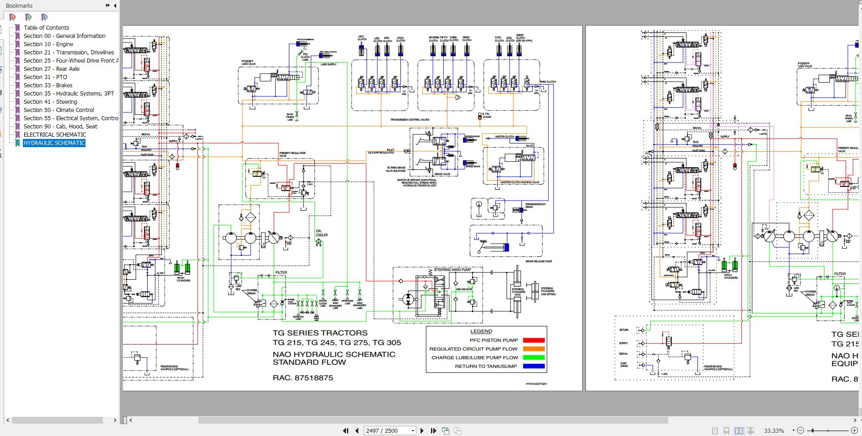Open Table of Contents bookmark
This screenshot has width=862, height=436.
coord(46,28)
